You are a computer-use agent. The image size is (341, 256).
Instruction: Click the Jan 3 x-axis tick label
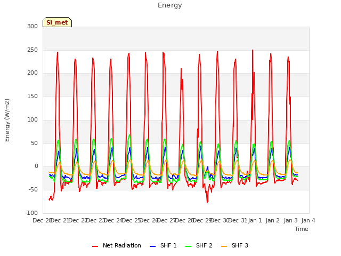coord(291,220)
